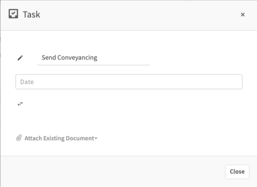Click the paperclip attachment icon
Image resolution: width=257 pixels, height=187 pixels.
click(x=19, y=138)
